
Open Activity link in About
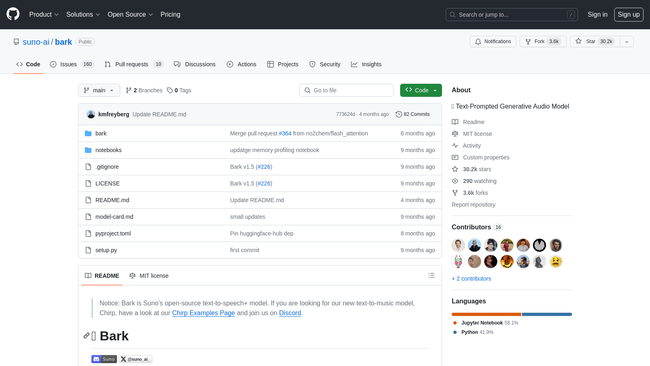(x=466, y=146)
